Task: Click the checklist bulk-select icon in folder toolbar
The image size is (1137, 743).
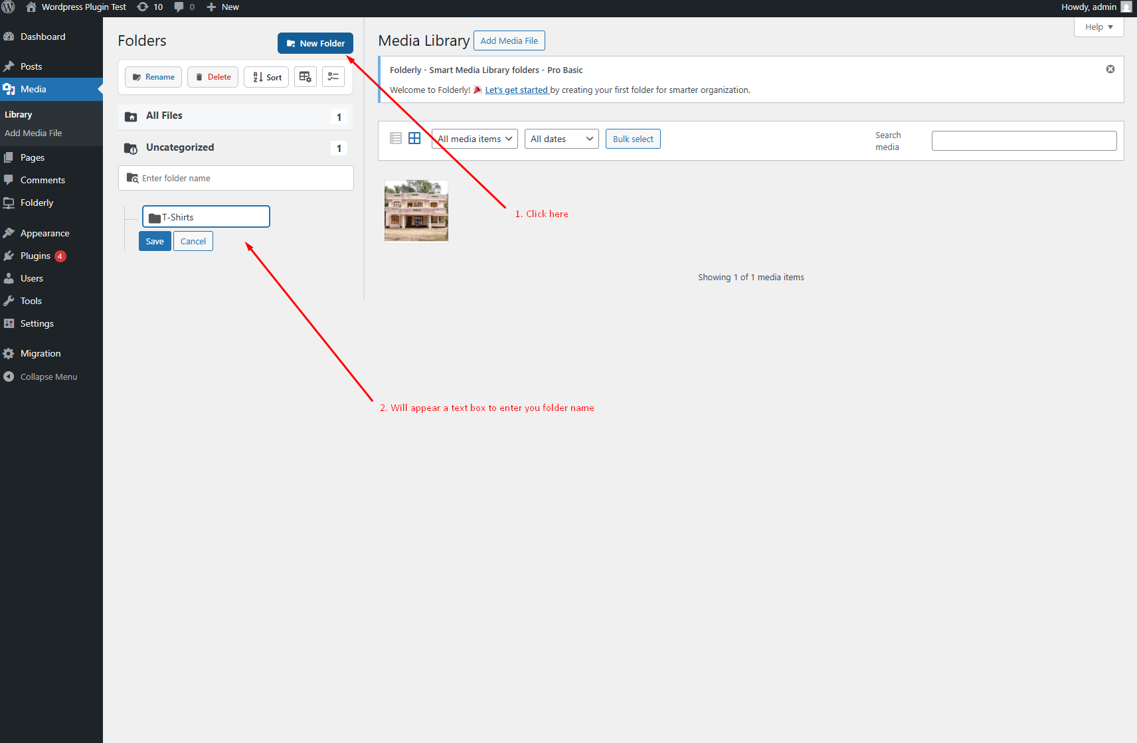Action: pyautogui.click(x=333, y=77)
